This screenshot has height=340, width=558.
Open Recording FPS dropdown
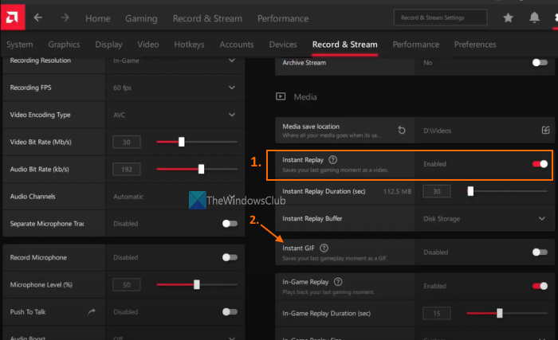[x=232, y=88]
